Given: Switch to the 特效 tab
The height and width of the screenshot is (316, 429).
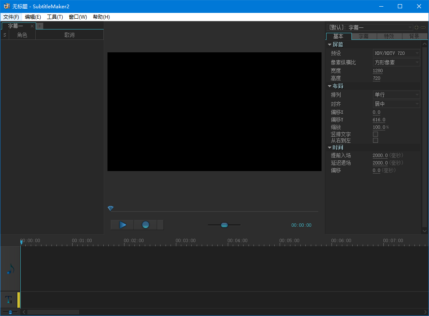Looking at the screenshot, I should 389,37.
